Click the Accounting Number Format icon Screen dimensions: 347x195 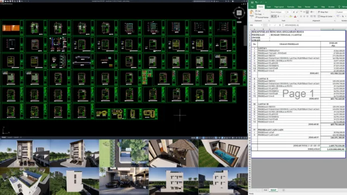click(x=338, y=16)
